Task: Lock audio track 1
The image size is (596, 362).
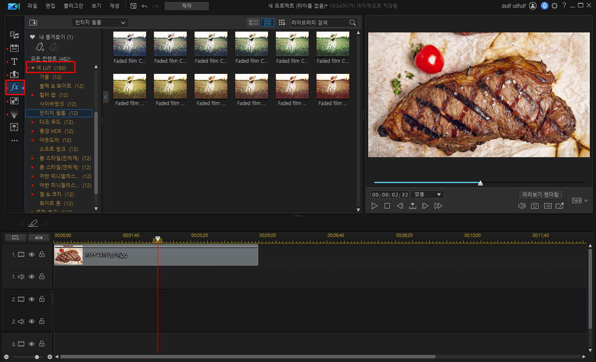Action: [42, 277]
